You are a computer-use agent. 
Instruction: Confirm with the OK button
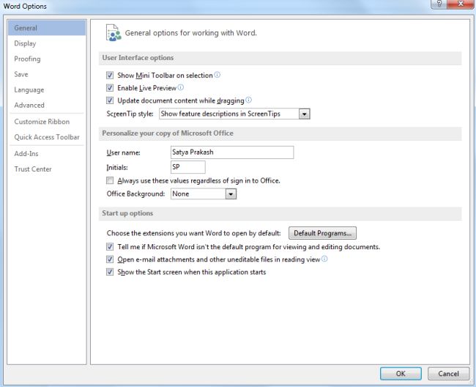[x=401, y=373]
